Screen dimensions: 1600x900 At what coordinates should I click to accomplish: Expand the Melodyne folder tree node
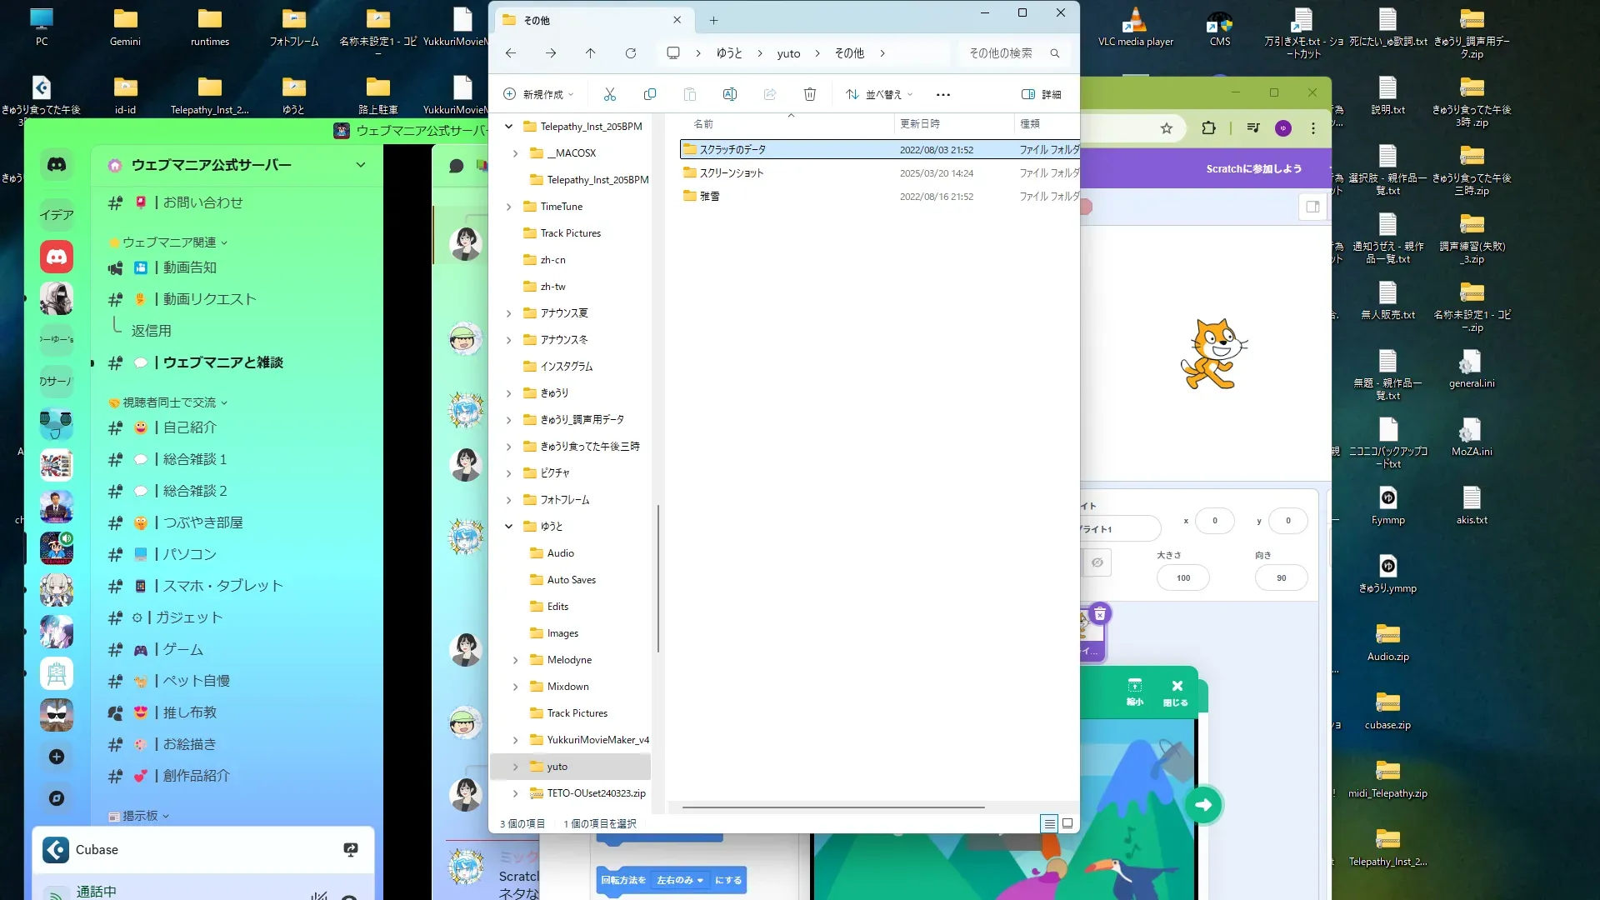click(x=515, y=660)
